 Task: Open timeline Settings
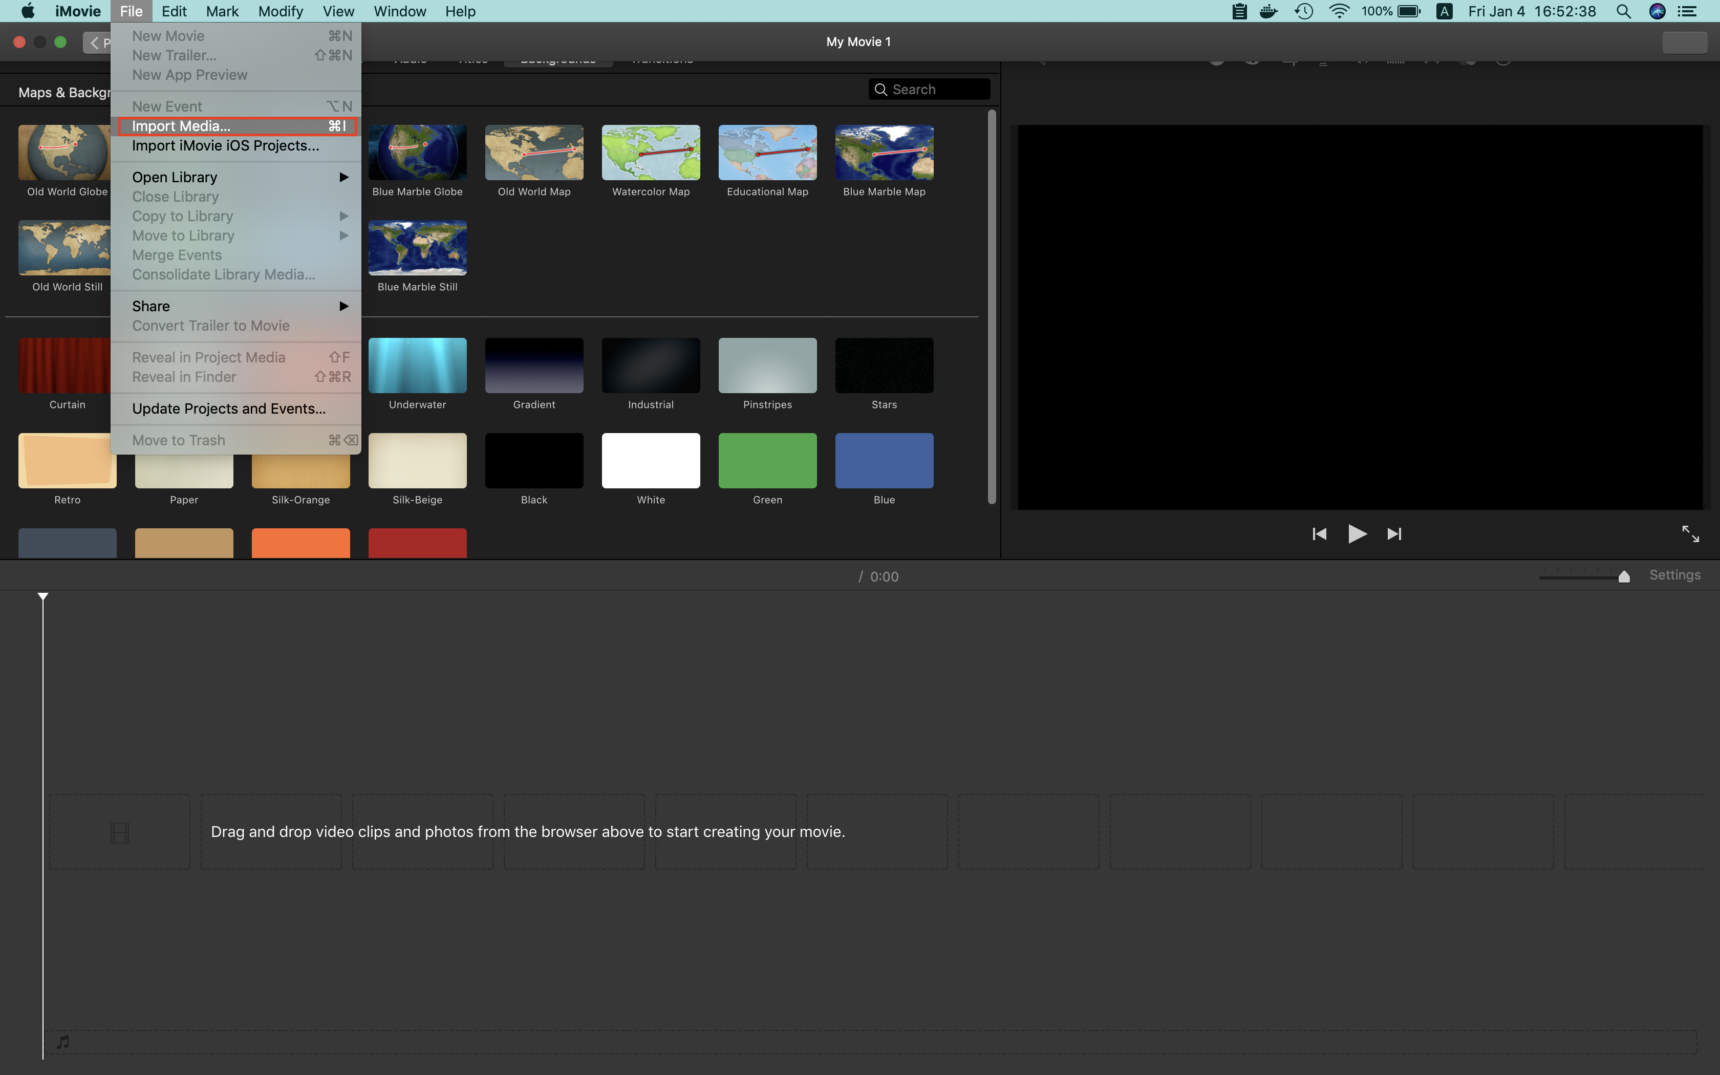click(x=1674, y=575)
